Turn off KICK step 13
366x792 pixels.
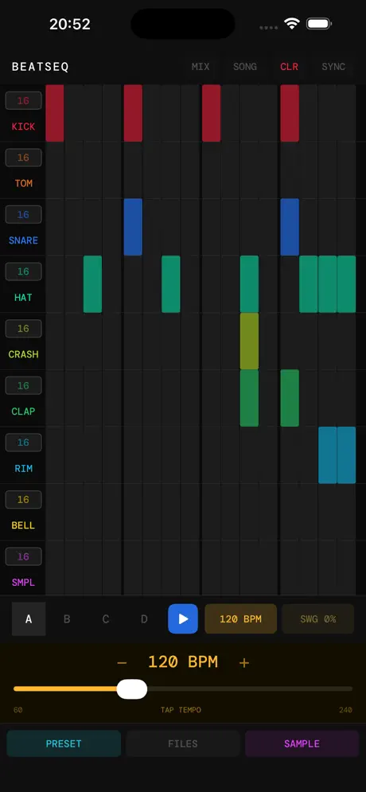290,113
